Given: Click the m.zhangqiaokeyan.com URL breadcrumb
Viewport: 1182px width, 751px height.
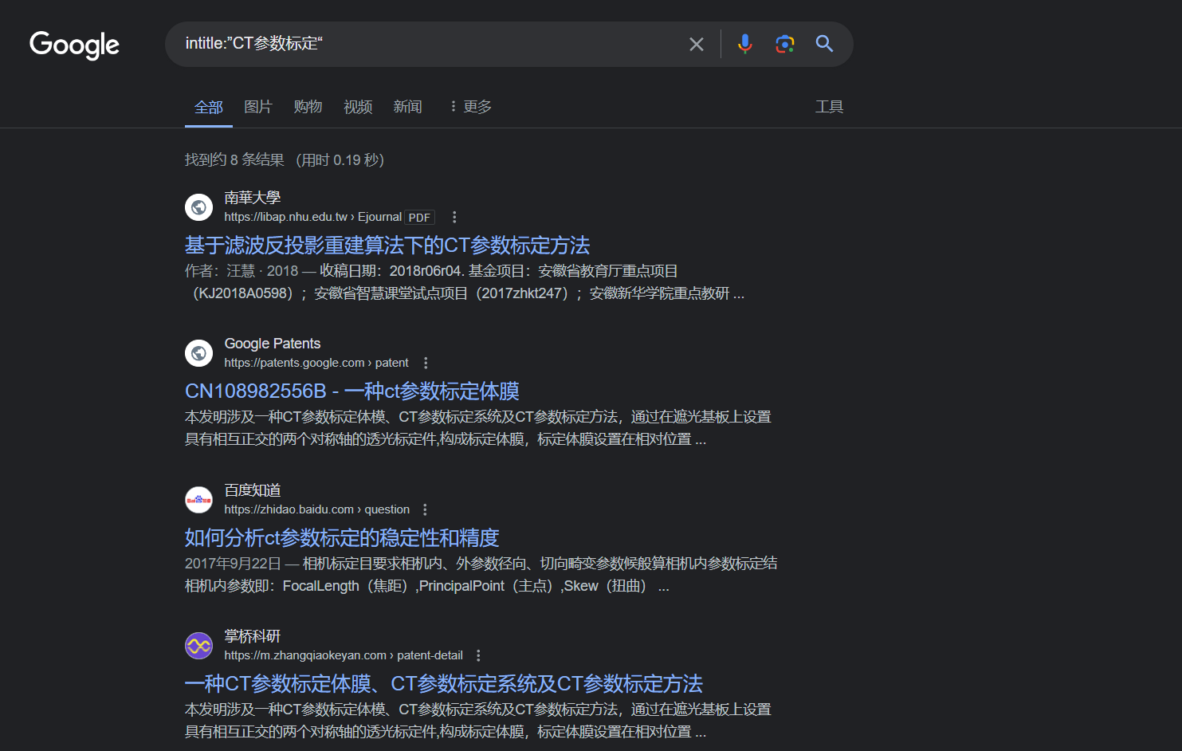Looking at the screenshot, I should click(344, 655).
